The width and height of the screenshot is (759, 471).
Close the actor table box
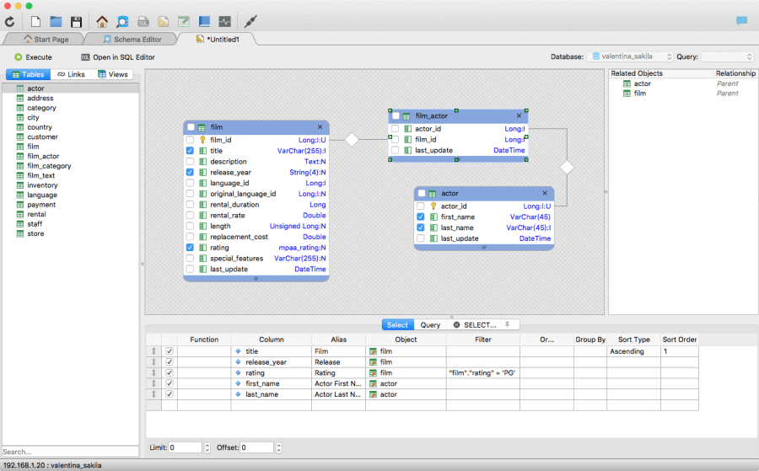coord(545,193)
